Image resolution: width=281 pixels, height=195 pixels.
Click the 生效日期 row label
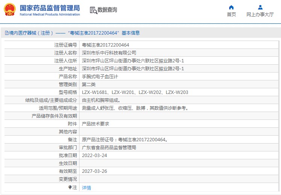pyautogui.click(x=68, y=163)
